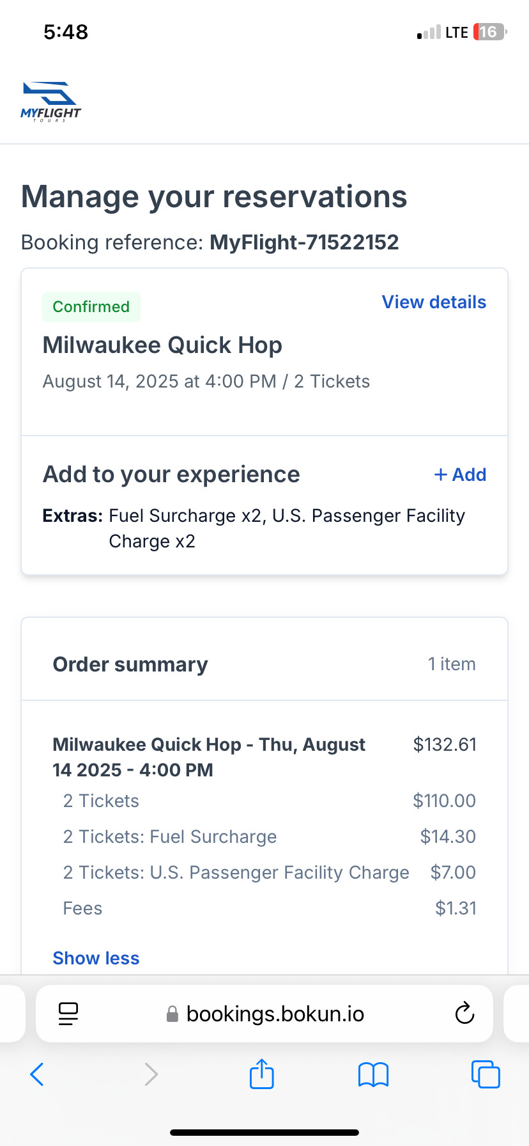The width and height of the screenshot is (529, 1146).
Task: Check the battery indicator in status bar
Action: [x=489, y=32]
